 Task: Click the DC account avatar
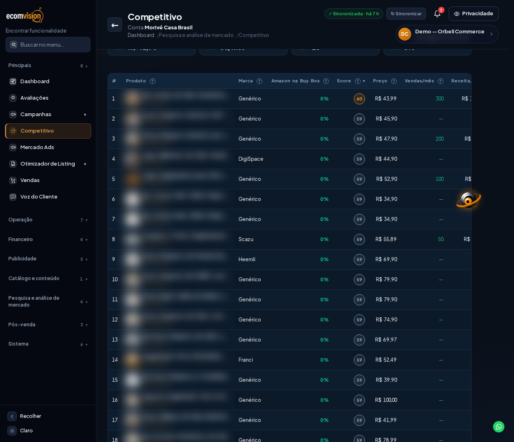pos(405,34)
